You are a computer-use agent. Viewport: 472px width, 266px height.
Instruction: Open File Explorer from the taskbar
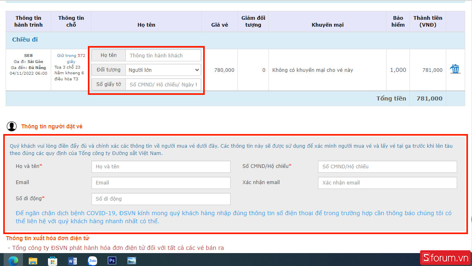point(33,261)
